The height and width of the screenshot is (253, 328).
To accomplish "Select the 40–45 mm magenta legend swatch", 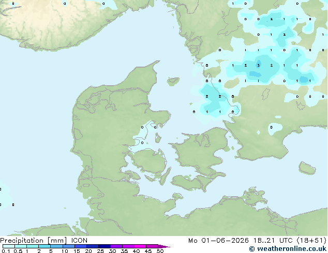I will pyautogui.click(x=140, y=246).
